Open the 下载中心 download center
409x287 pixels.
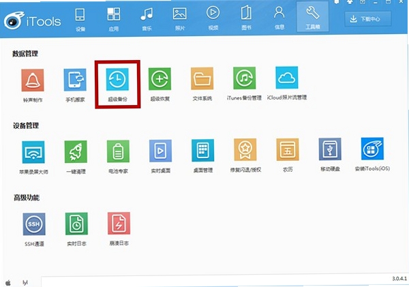(368, 19)
